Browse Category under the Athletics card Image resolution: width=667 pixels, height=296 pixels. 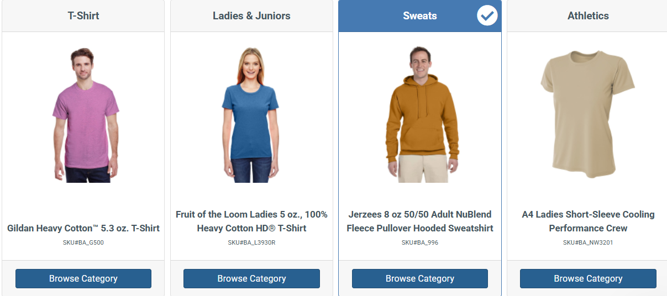tap(588, 278)
